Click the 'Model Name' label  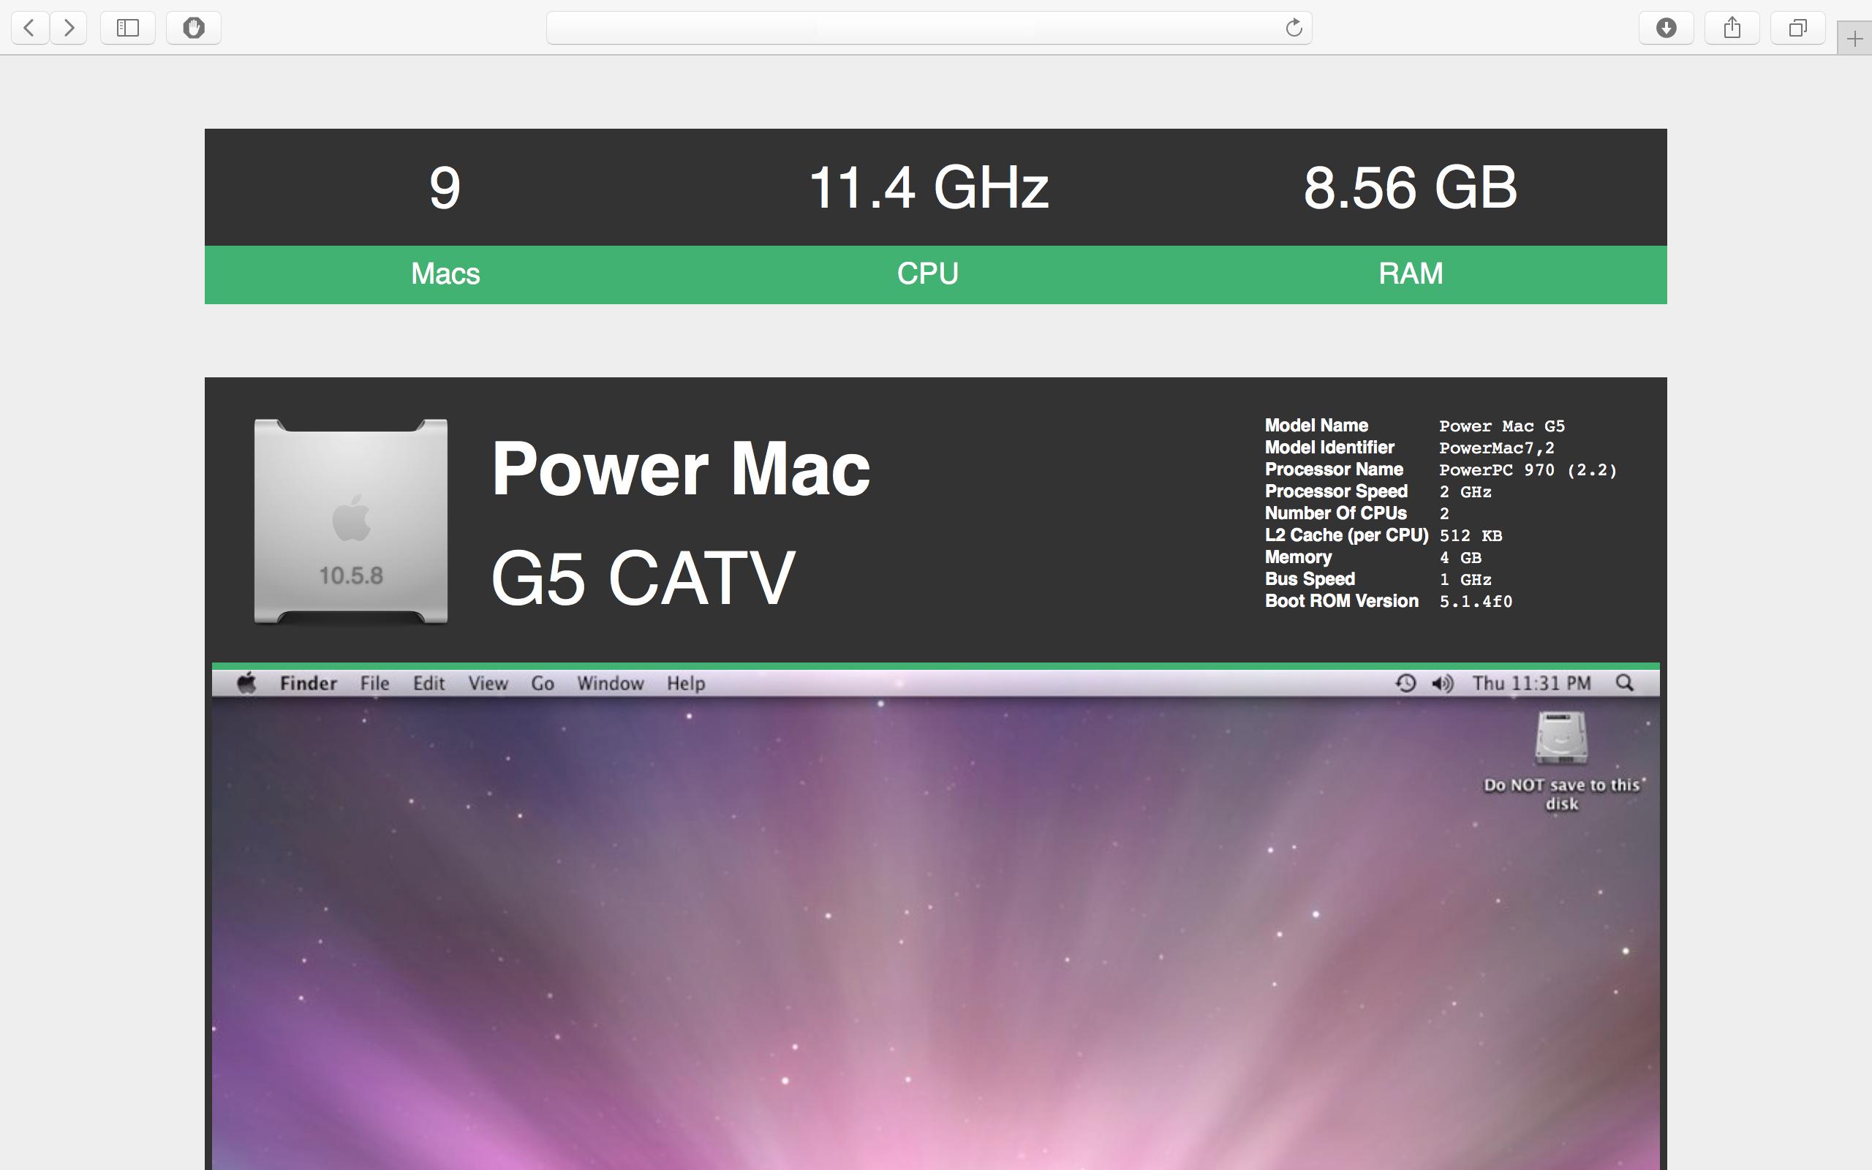click(x=1316, y=426)
